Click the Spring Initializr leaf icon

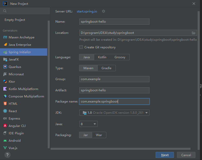pyautogui.click(x=5, y=52)
